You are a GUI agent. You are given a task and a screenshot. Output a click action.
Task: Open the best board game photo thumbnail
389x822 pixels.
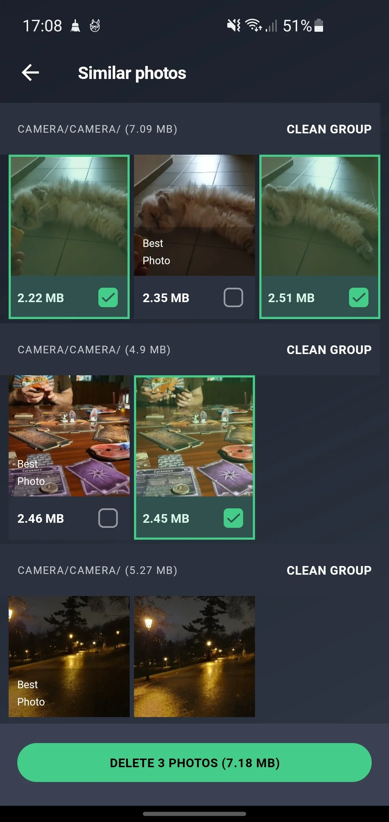(x=69, y=436)
